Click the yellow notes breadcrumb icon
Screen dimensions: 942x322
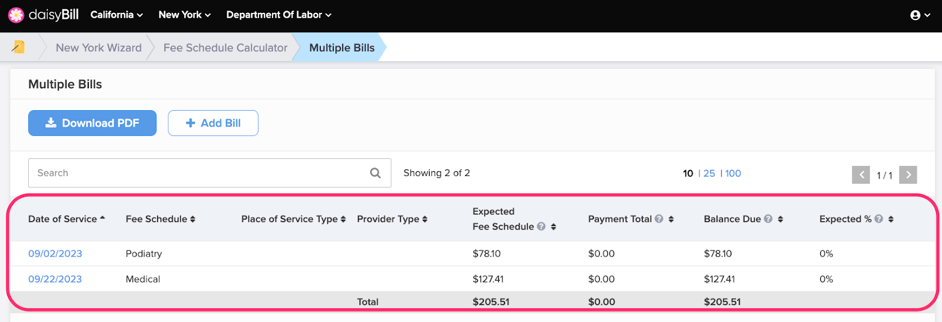coord(18,47)
